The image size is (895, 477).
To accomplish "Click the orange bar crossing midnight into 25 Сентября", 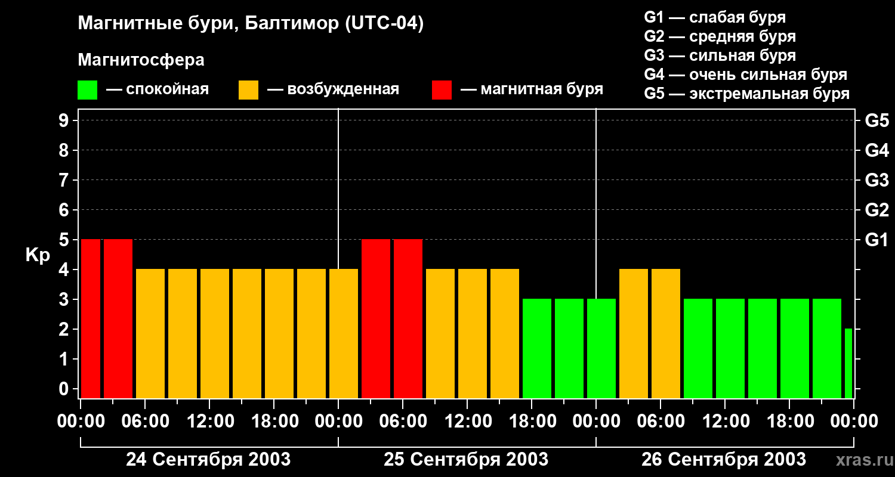I will pos(344,333).
